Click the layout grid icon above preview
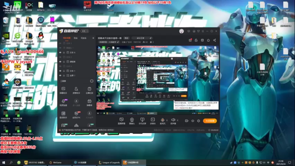 point(202,40)
